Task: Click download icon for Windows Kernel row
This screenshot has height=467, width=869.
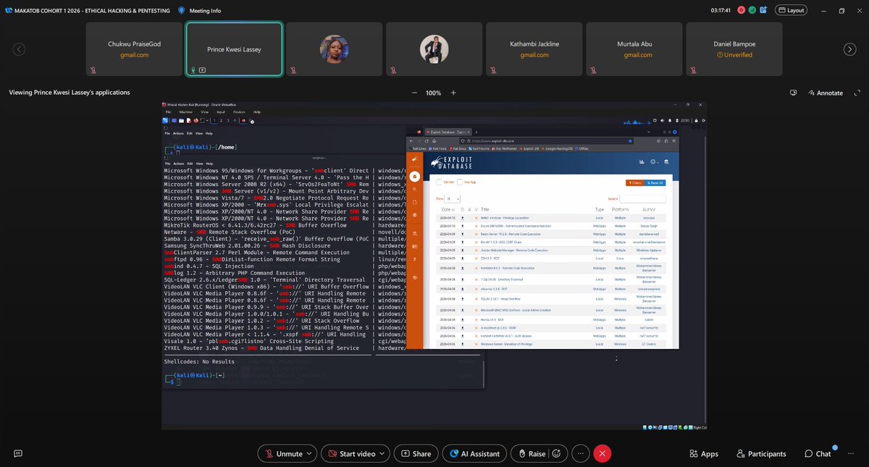Action: (462, 344)
